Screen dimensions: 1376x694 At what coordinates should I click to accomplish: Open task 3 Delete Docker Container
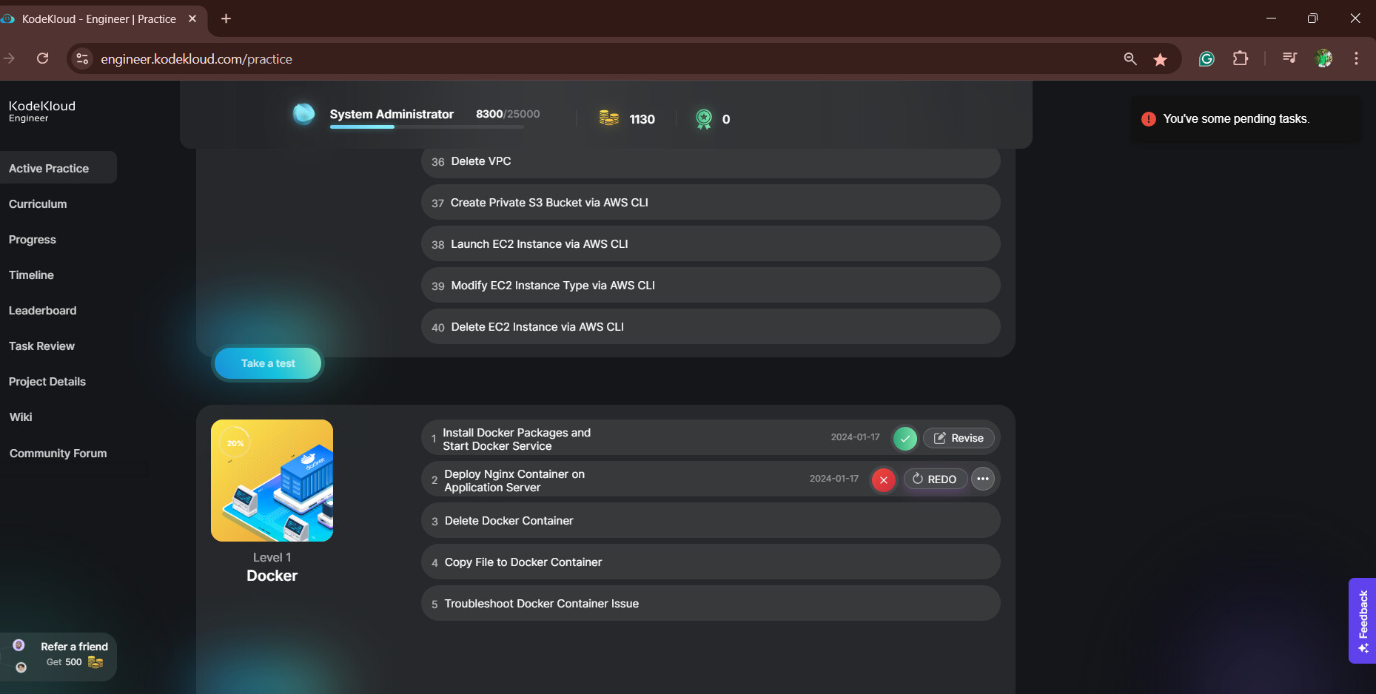711,521
